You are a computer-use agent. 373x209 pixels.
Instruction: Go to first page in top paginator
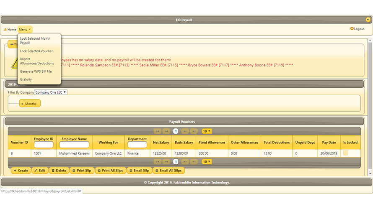[x=158, y=131]
